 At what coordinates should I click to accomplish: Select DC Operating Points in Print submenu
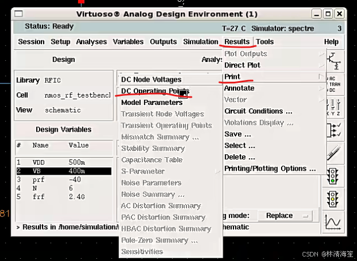[171, 91]
